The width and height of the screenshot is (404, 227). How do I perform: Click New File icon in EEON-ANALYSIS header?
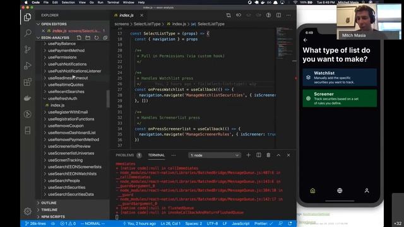79,38
